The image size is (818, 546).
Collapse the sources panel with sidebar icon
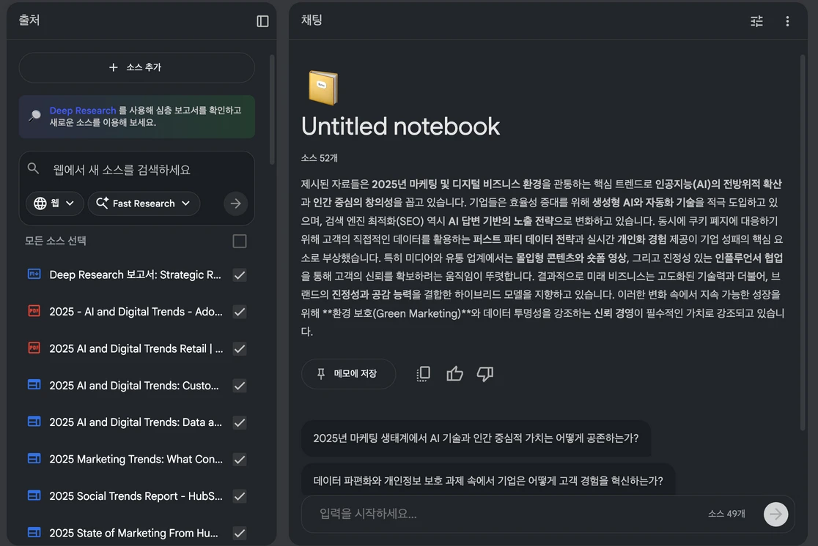pos(262,21)
